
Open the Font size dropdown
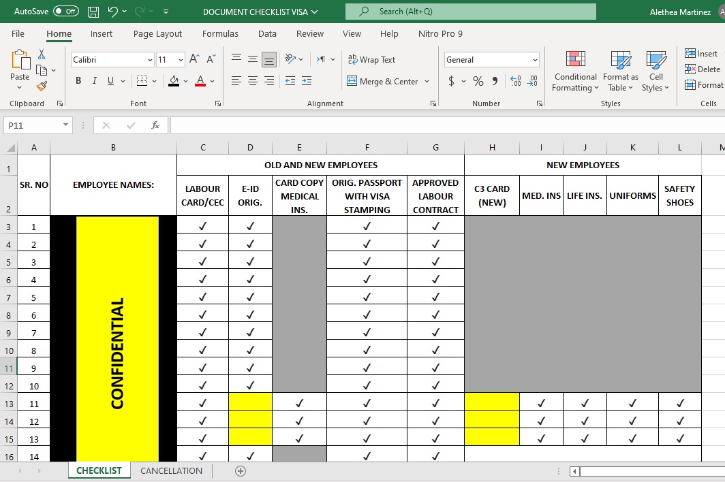point(181,60)
